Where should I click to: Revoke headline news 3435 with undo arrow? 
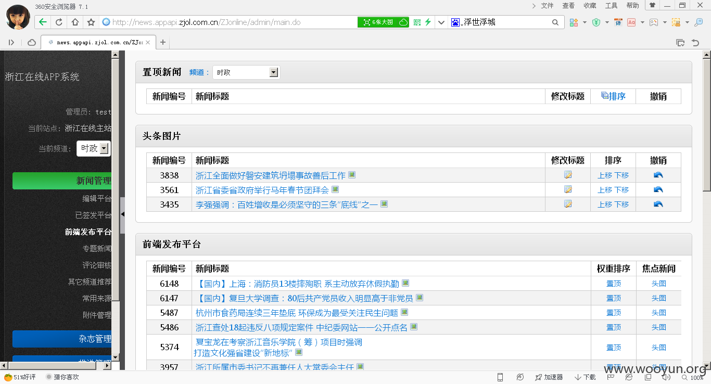(x=658, y=204)
